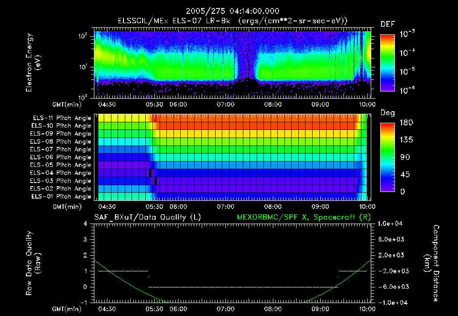This screenshot has height=316, width=458.
Task: Select the ELS-11 Pitch Angle row label
Action: pos(62,118)
